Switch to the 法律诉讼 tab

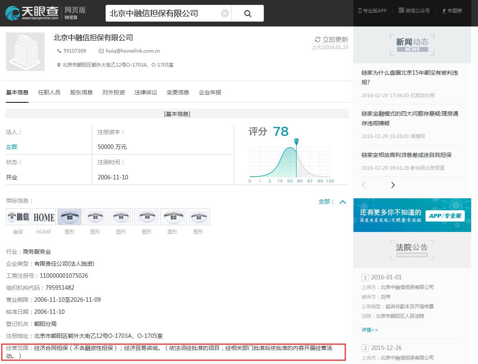146,92
